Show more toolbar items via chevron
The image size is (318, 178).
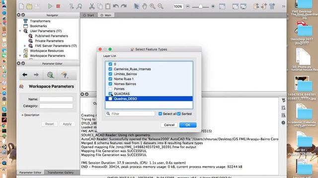pos(284,6)
